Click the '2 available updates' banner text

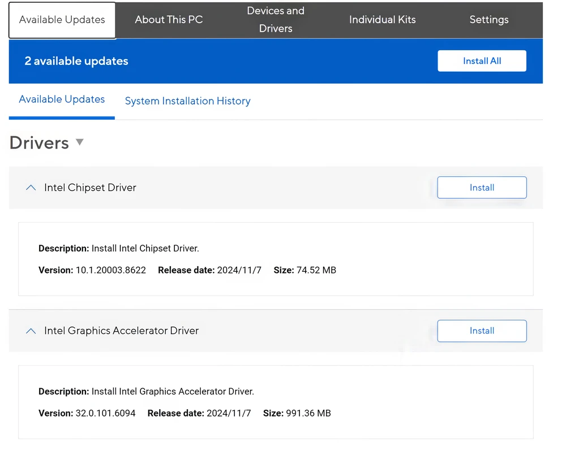pyautogui.click(x=76, y=61)
